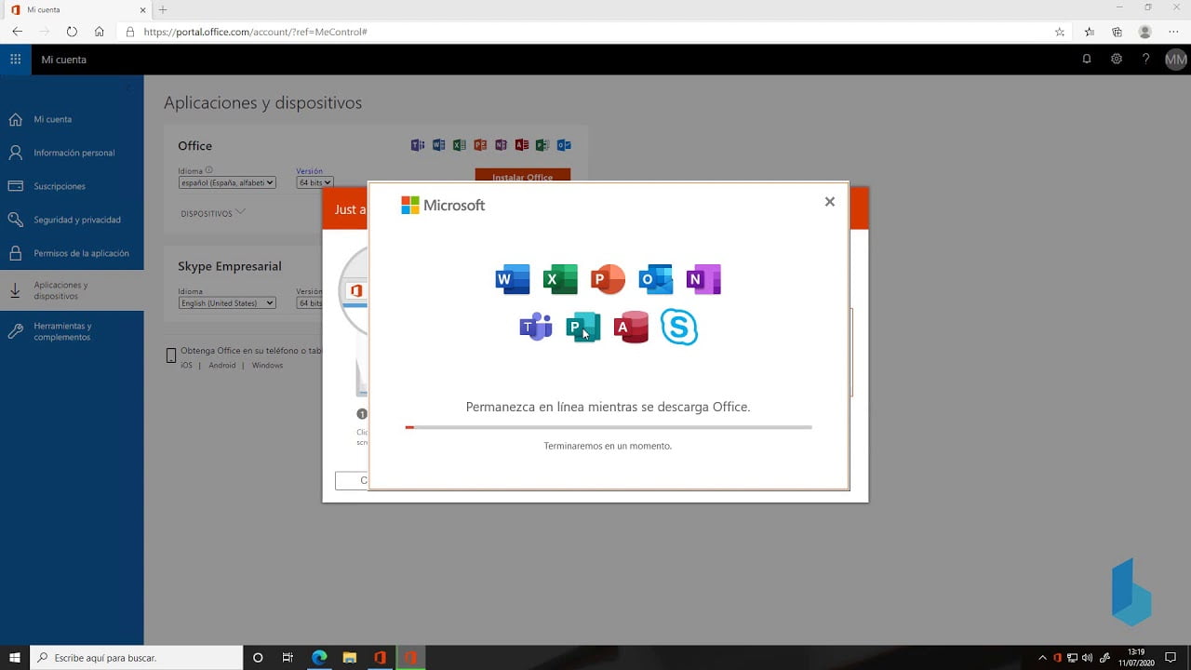Viewport: 1191px width, 670px height.
Task: Click the iOS link
Action: 186,365
